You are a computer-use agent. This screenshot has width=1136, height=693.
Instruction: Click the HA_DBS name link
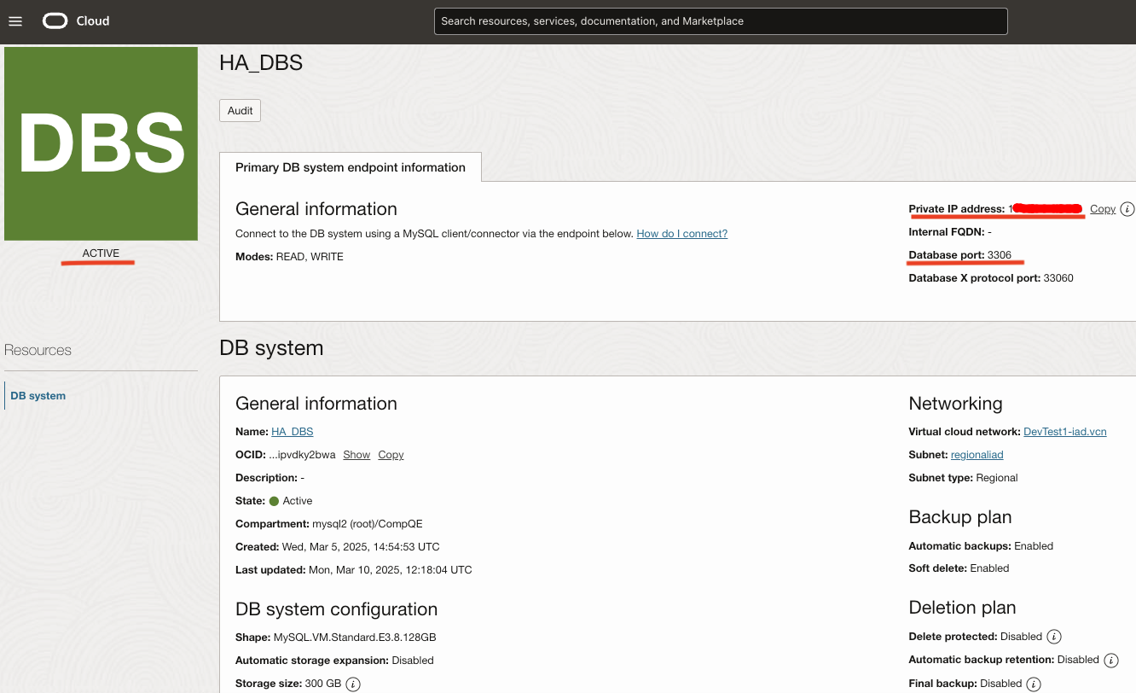point(292,432)
